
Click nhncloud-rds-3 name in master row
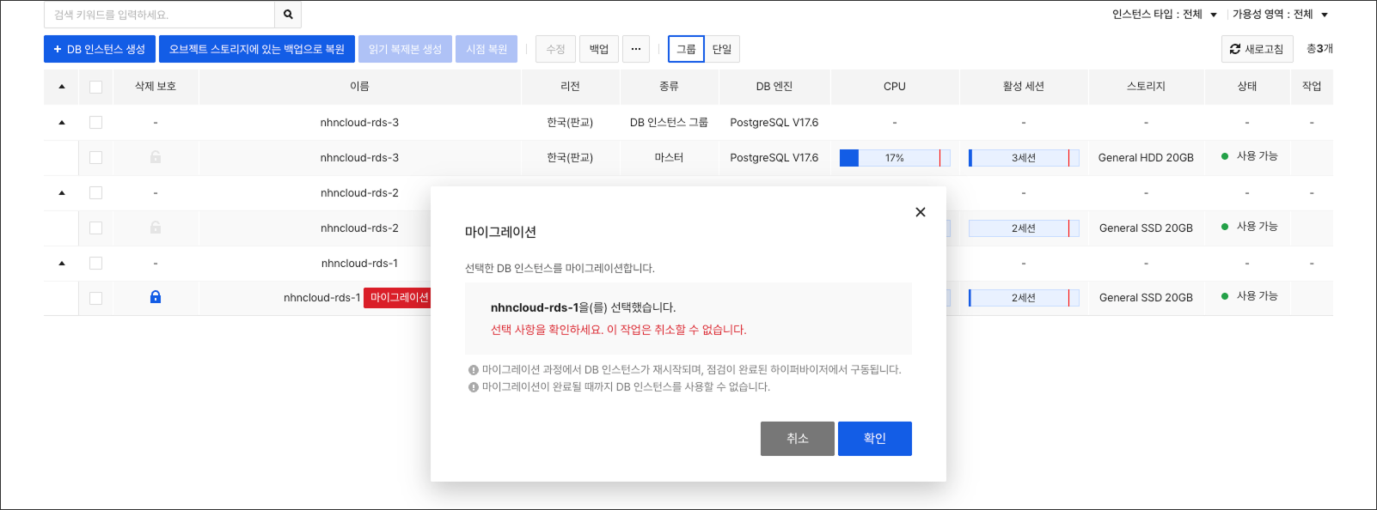(x=359, y=158)
